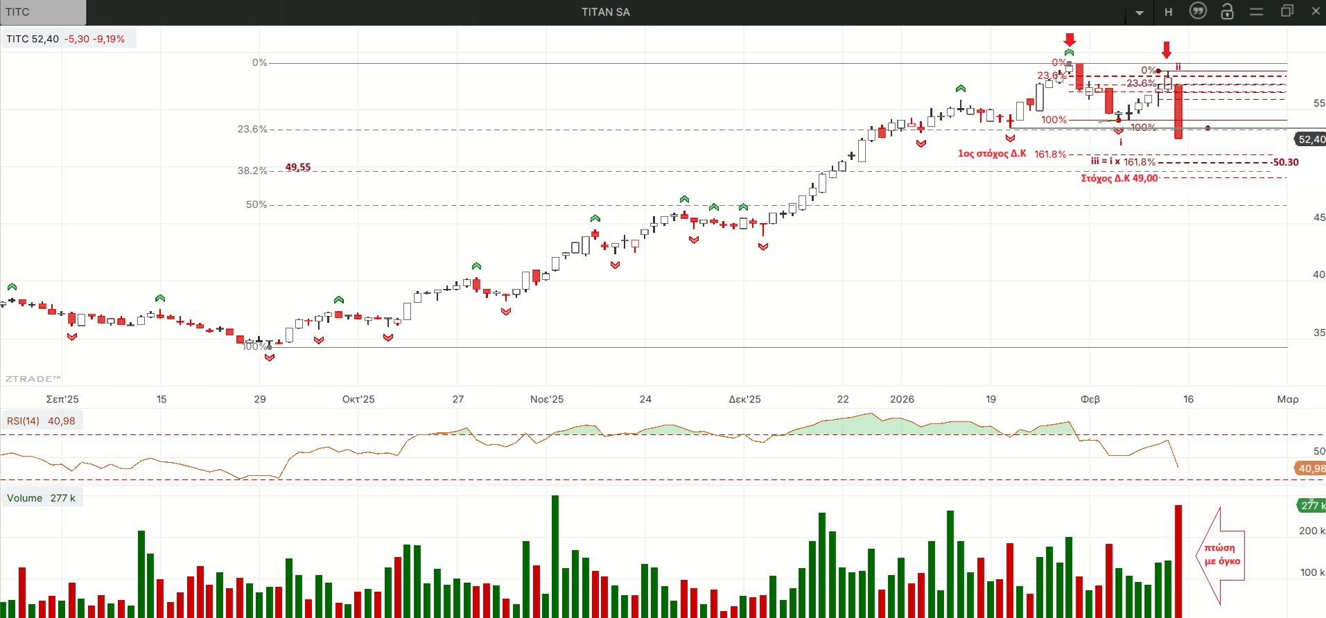The height and width of the screenshot is (618, 1326).
Task: Click the restore window icon
Action: click(1287, 11)
